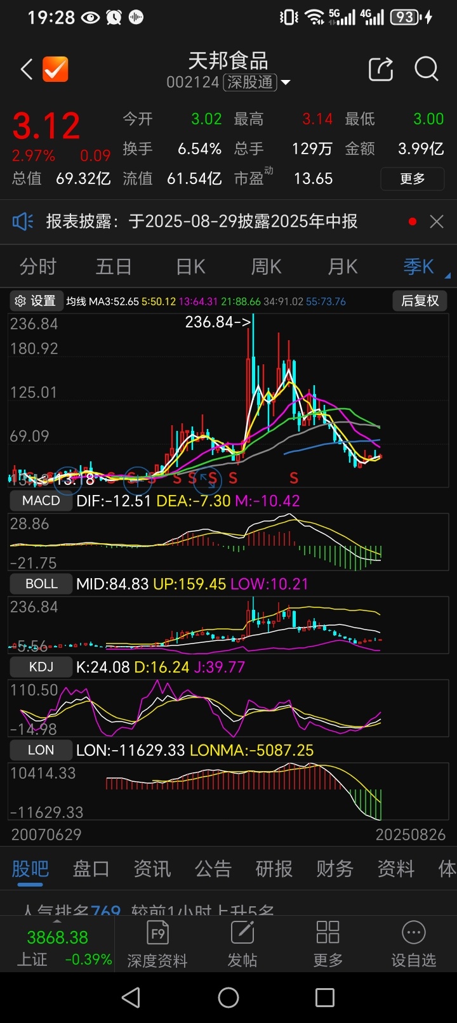Screen dimensions: 457x1023
Task: Open 报表披露 2025年中报 notice
Action: 201,221
